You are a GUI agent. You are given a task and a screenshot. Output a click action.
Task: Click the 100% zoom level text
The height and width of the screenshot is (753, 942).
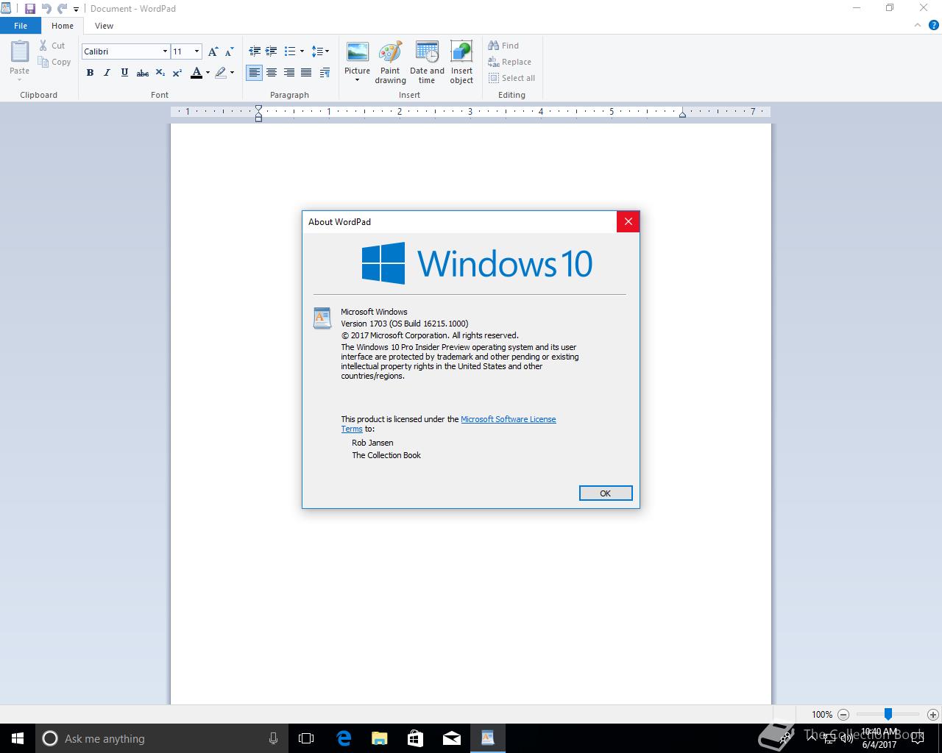tap(822, 715)
